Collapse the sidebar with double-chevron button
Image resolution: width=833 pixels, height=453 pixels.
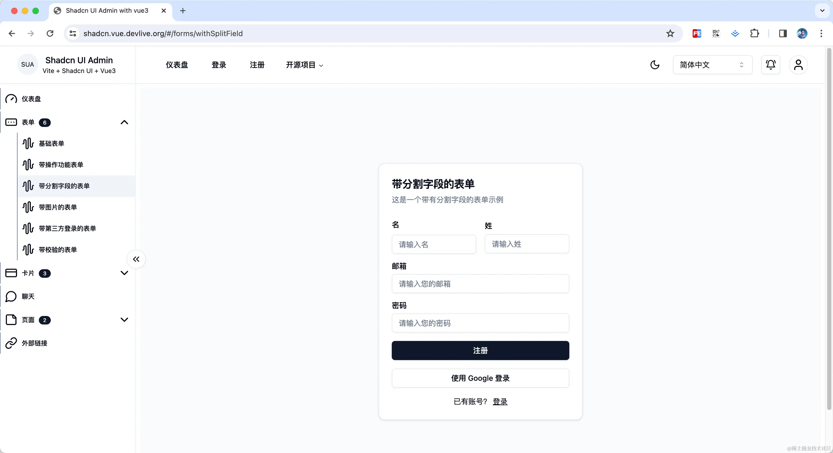[x=136, y=259]
